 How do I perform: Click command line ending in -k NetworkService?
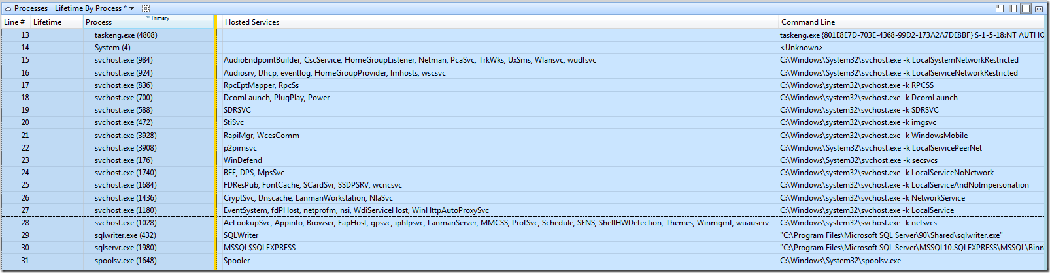pyautogui.click(x=873, y=198)
